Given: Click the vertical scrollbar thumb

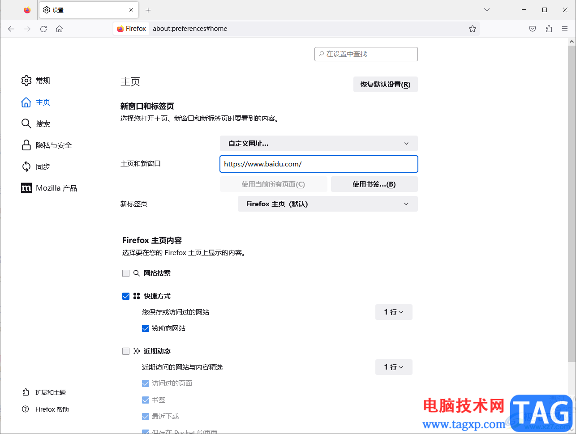Looking at the screenshot, I should (572, 204).
